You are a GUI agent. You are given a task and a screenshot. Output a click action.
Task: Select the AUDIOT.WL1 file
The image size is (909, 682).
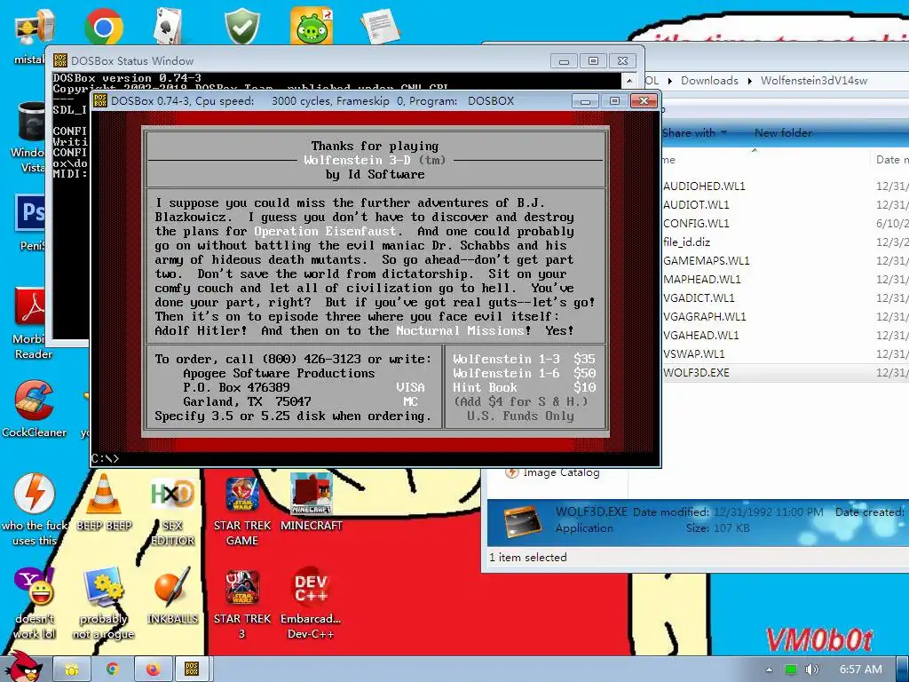(x=696, y=205)
